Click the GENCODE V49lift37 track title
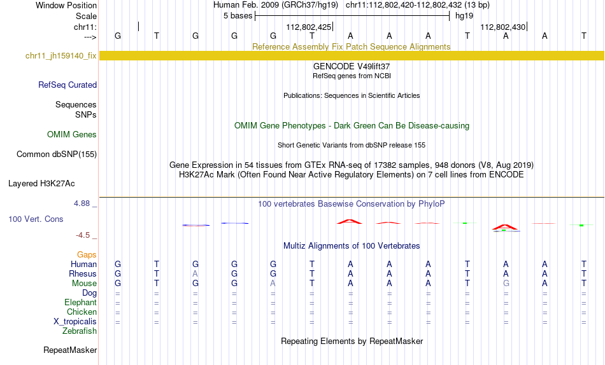This screenshot has width=605, height=365. point(352,66)
